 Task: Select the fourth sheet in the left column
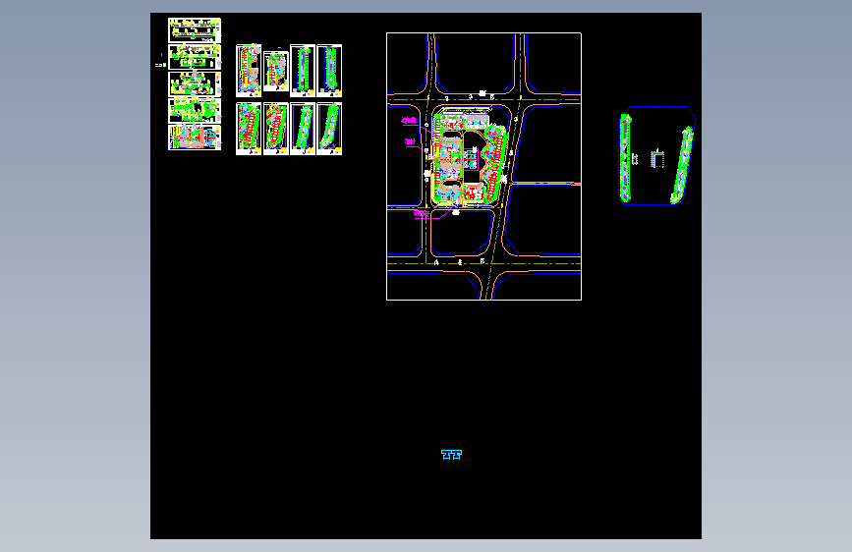195,110
